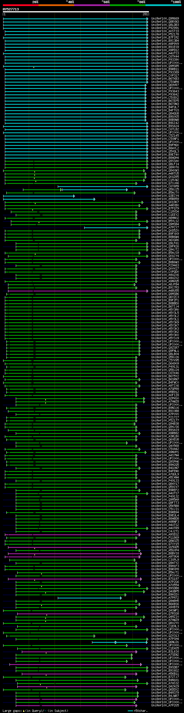
Task: Click the purple ~60% identity legend segment
Action: pyautogui.click(x=92, y=5)
